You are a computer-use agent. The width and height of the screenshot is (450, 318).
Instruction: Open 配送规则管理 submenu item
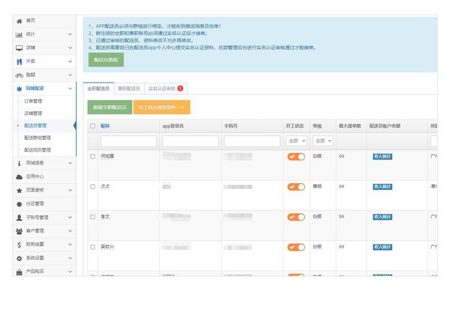coord(38,150)
